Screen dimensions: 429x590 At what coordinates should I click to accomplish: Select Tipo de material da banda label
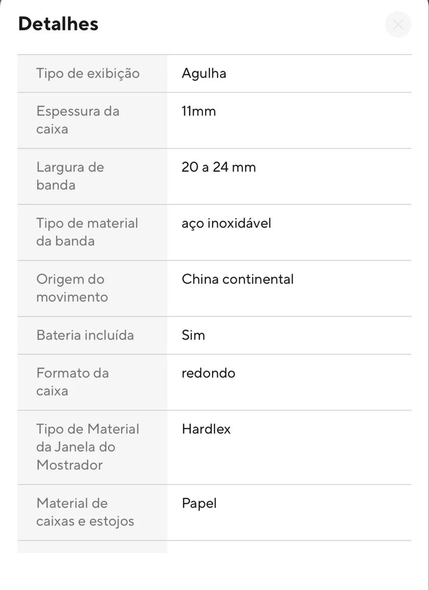(x=87, y=232)
